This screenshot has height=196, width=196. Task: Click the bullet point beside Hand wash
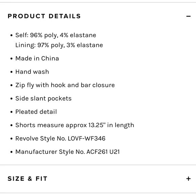point(11,72)
